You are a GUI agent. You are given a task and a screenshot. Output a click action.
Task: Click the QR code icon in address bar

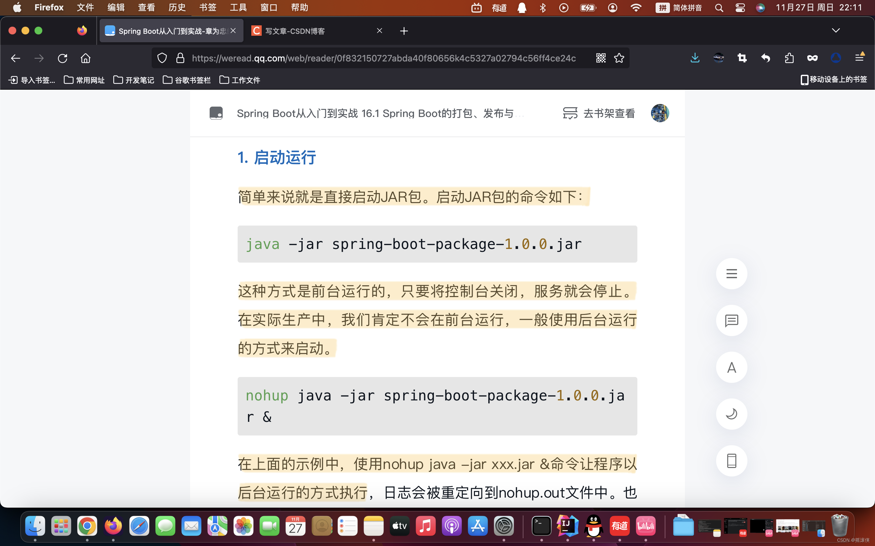(601, 58)
